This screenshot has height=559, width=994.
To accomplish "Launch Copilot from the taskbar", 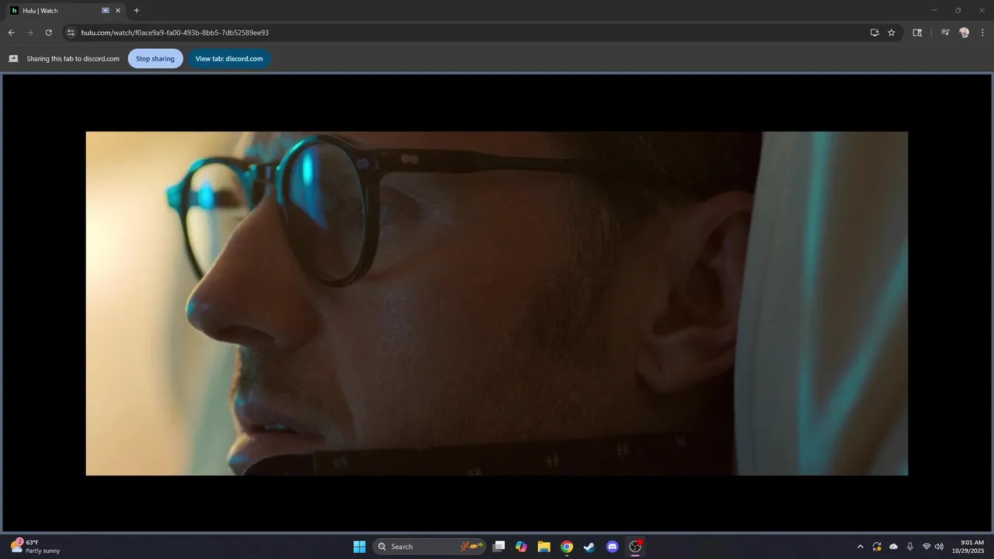I will point(521,547).
